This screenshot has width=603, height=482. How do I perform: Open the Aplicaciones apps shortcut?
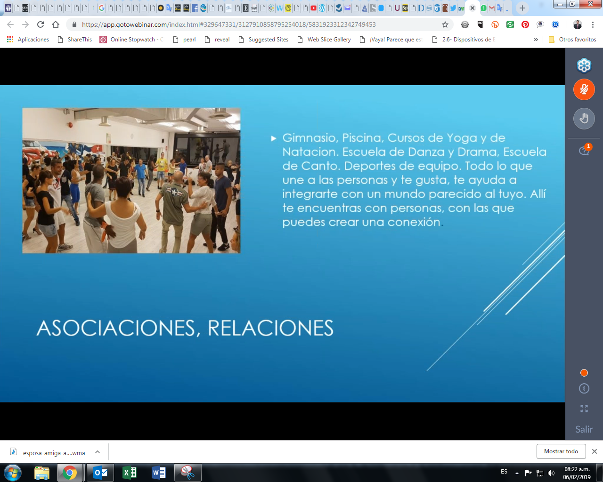point(28,40)
